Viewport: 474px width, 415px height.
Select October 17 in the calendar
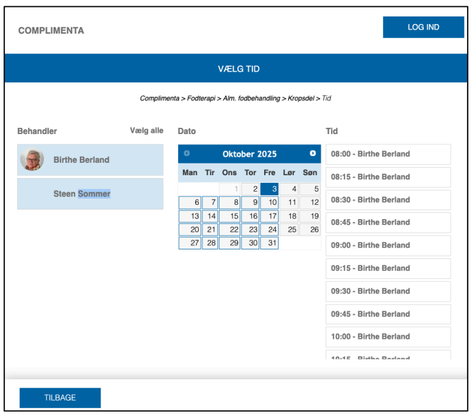[x=270, y=216]
